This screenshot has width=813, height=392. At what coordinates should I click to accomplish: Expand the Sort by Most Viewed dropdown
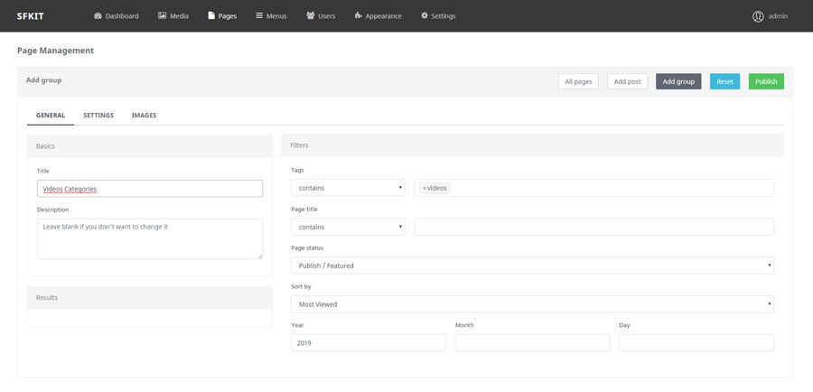tap(532, 304)
